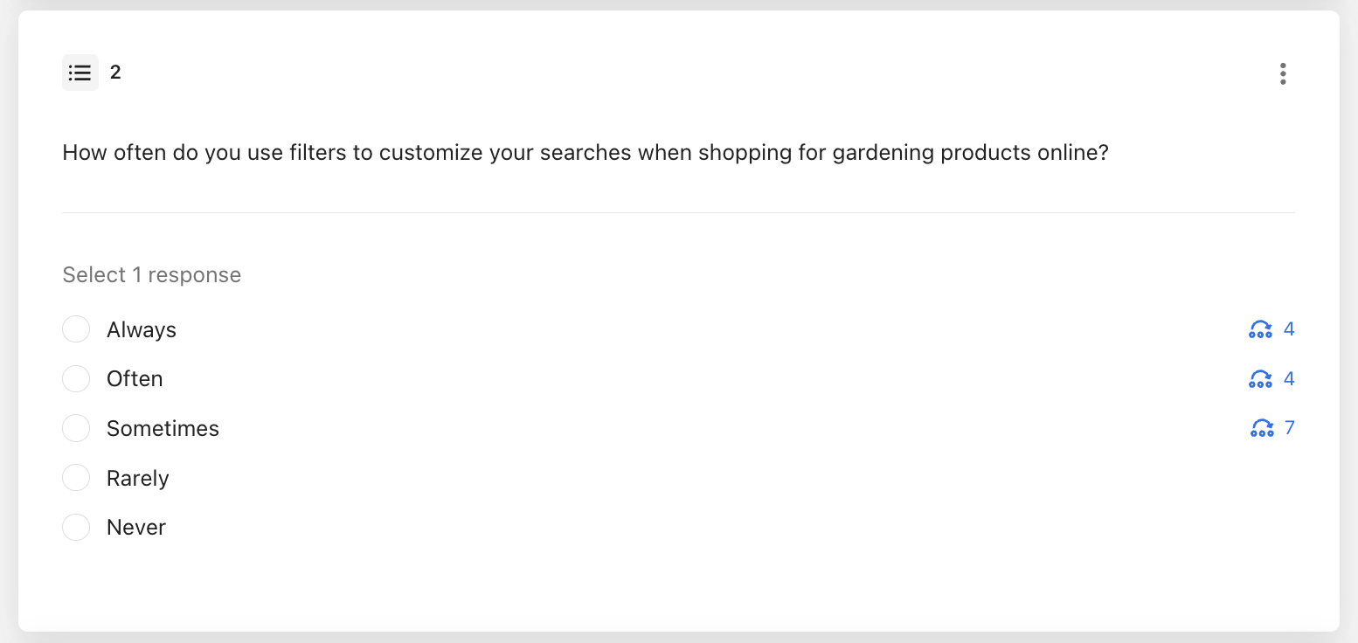Select the Rarely radio button
Viewport: 1358px width, 643px height.
76,478
